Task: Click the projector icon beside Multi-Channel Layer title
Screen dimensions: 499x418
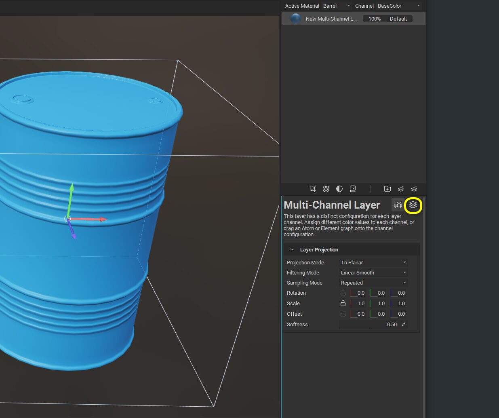Action: [x=398, y=205]
